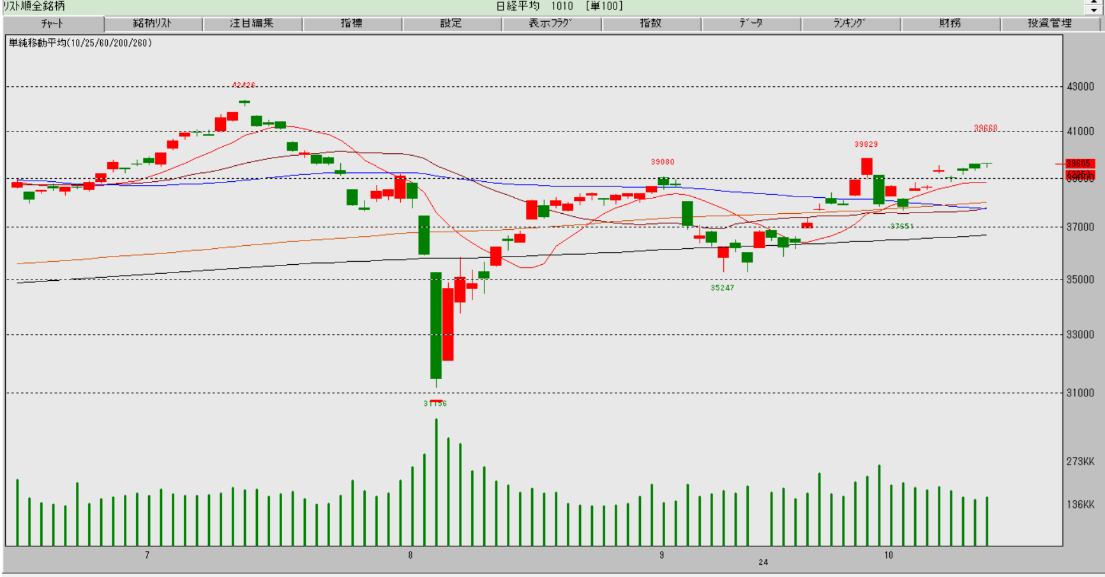Click the 37651 low price label
This screenshot has height=577, width=1105.
[902, 227]
